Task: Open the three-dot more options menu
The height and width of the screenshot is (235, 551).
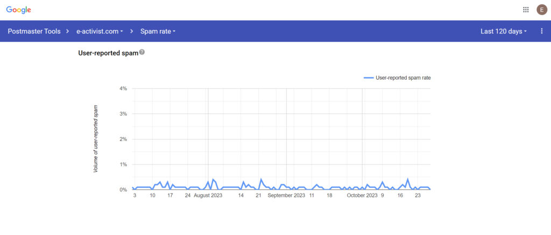Action: 541,31
